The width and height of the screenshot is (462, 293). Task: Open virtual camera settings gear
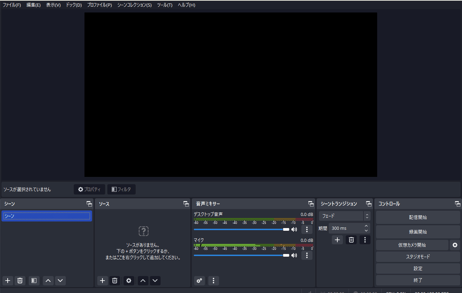click(x=455, y=245)
